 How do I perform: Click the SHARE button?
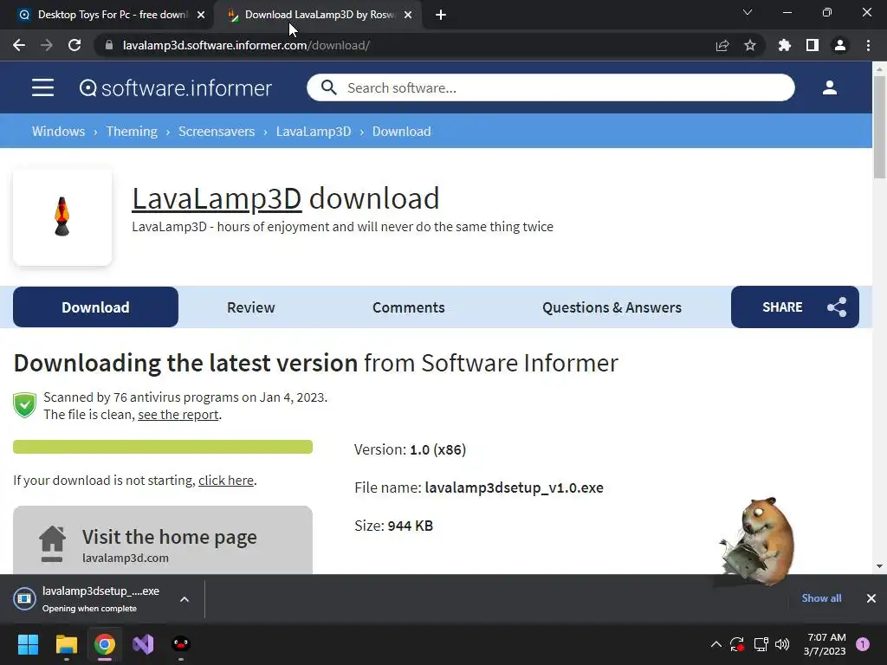pos(795,307)
